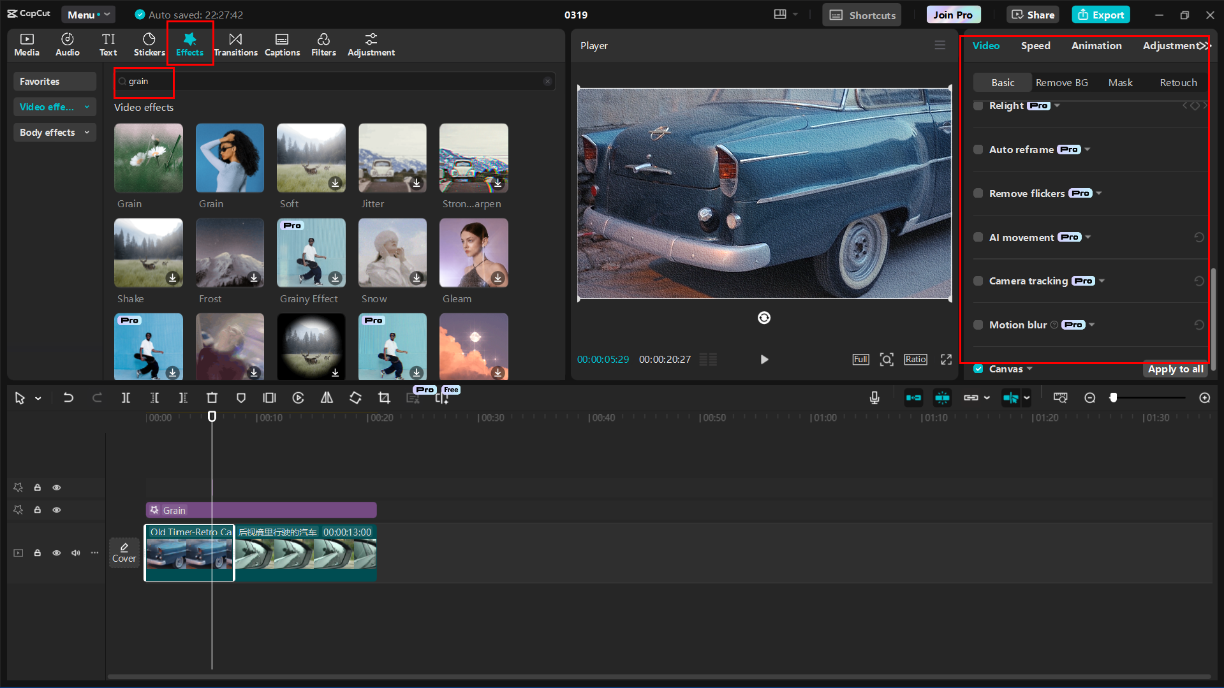Enable the Auto reframe checkbox
Viewport: 1224px width, 688px height.
pyautogui.click(x=978, y=149)
